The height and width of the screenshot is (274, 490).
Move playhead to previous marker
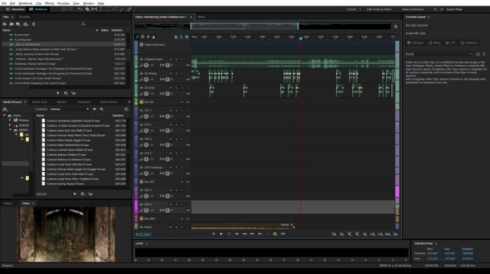(237, 234)
